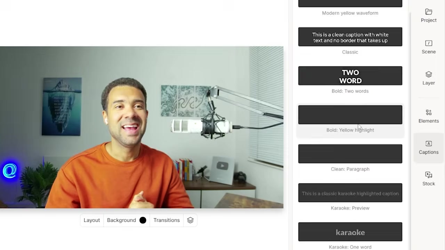Open the Background settings button
Image resolution: width=445 pixels, height=250 pixels.
click(127, 220)
